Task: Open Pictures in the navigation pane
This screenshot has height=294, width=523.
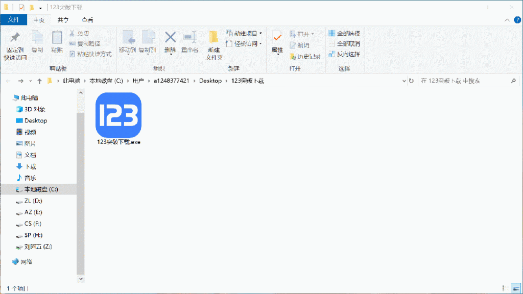Action: [x=30, y=143]
